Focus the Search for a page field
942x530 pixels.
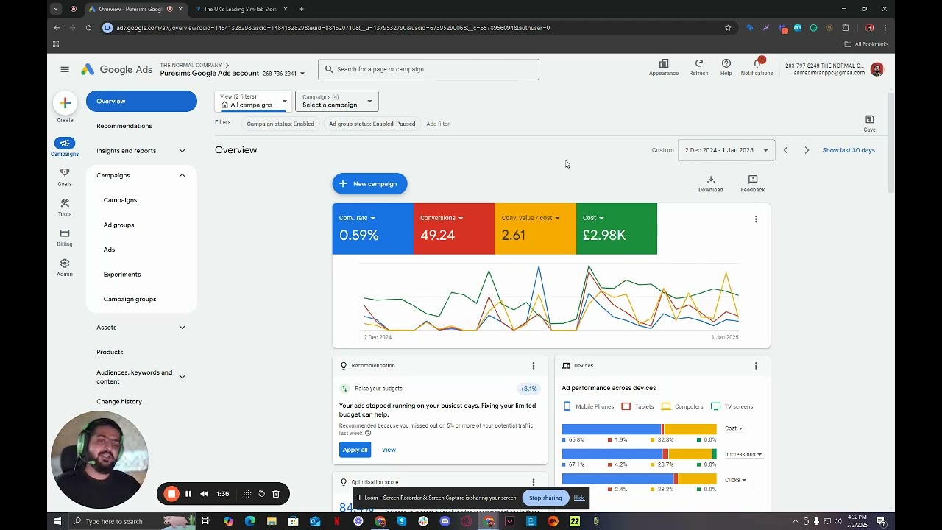428,69
